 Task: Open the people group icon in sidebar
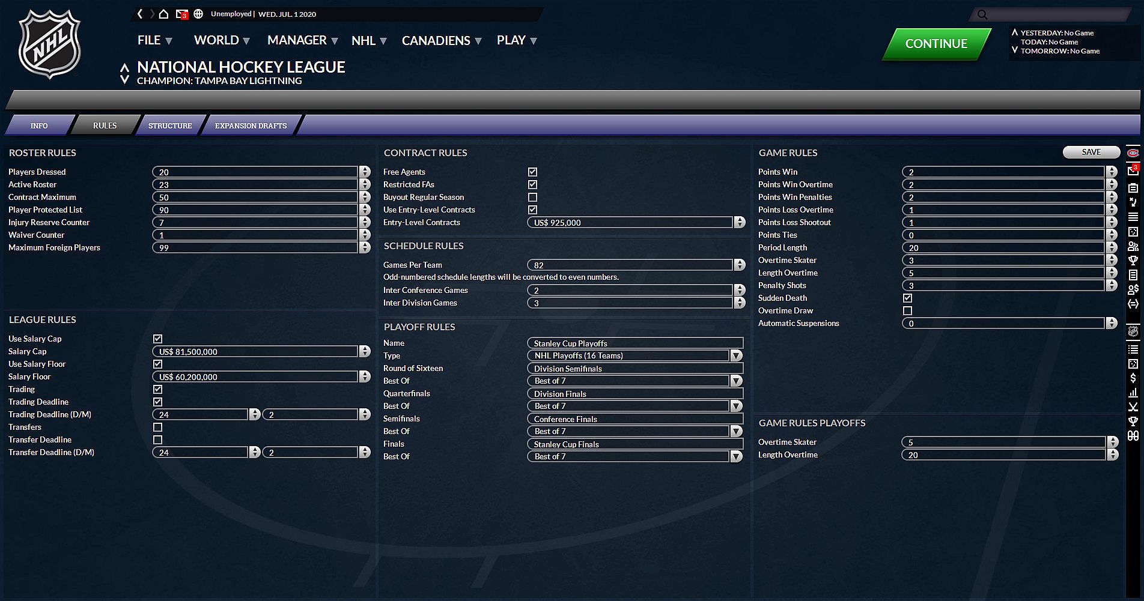click(x=1133, y=246)
